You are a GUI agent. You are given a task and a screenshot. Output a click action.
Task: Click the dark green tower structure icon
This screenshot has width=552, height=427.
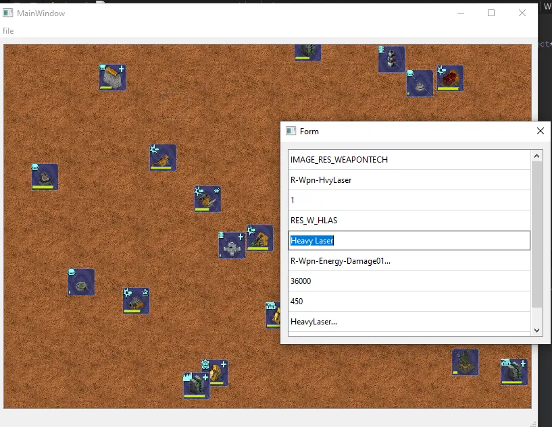[465, 362]
